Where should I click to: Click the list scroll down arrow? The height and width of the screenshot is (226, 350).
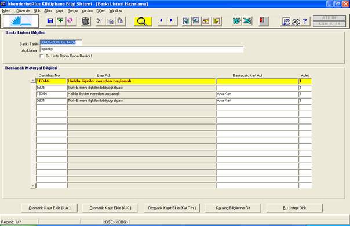(x=33, y=185)
